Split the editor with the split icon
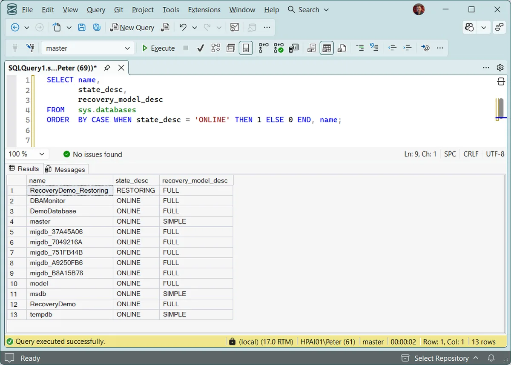Image resolution: width=511 pixels, height=365 pixels. [x=501, y=82]
